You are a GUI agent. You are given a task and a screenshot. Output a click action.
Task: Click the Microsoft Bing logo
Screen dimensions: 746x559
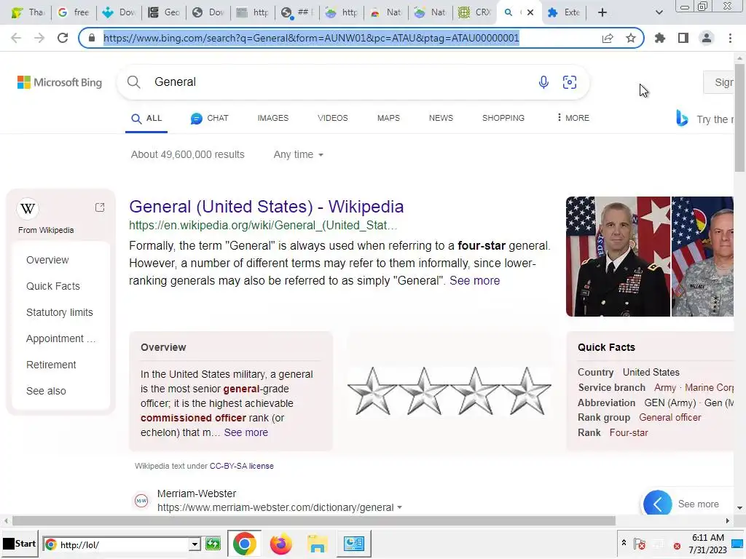(60, 82)
